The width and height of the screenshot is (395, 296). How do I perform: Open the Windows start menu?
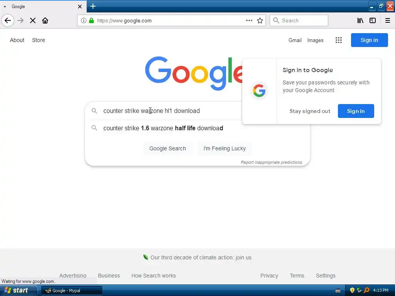click(18, 290)
